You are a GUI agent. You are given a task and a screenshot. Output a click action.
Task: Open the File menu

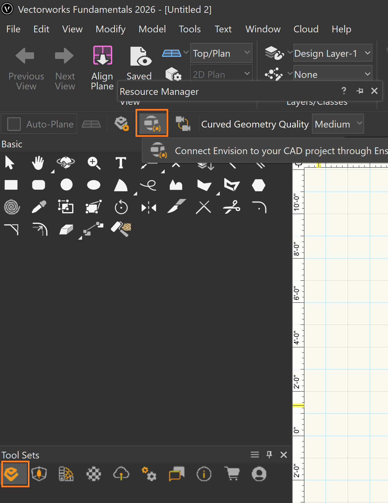click(13, 29)
